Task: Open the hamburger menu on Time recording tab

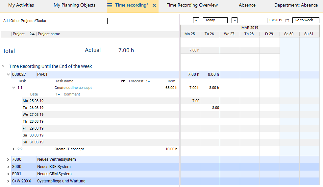Action: (x=110, y=6)
